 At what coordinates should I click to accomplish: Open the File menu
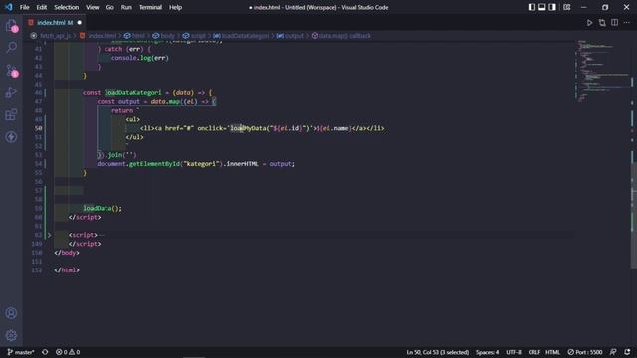[24, 7]
